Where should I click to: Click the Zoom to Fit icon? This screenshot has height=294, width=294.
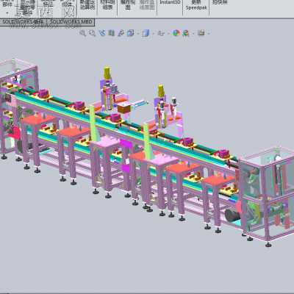(x=83, y=33)
